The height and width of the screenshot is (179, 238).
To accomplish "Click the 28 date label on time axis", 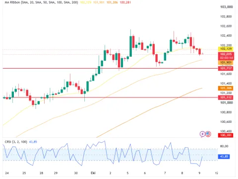I will [x=41, y=173].
